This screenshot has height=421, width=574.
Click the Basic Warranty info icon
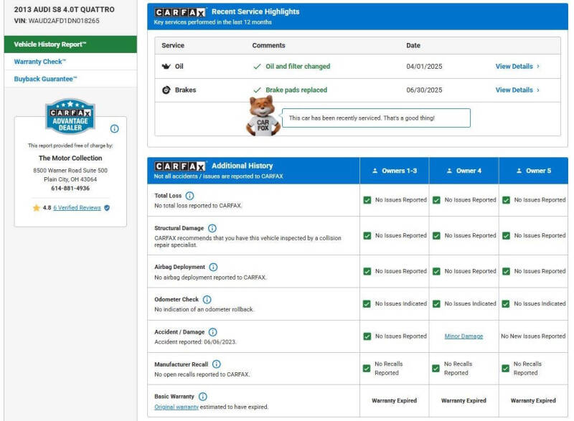tap(202, 396)
